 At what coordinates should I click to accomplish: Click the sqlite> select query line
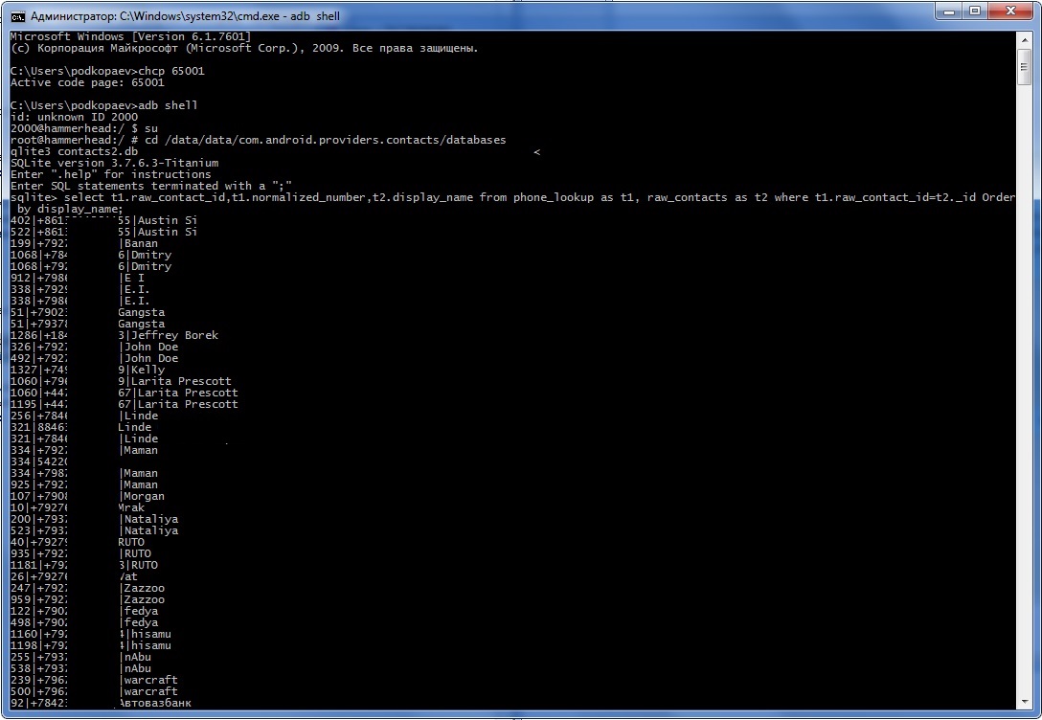coord(512,197)
